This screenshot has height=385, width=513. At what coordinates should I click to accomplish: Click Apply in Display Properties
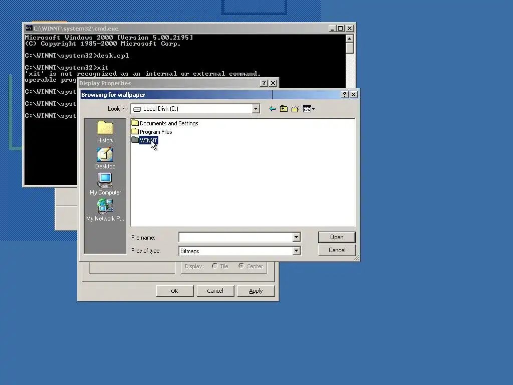pos(256,291)
